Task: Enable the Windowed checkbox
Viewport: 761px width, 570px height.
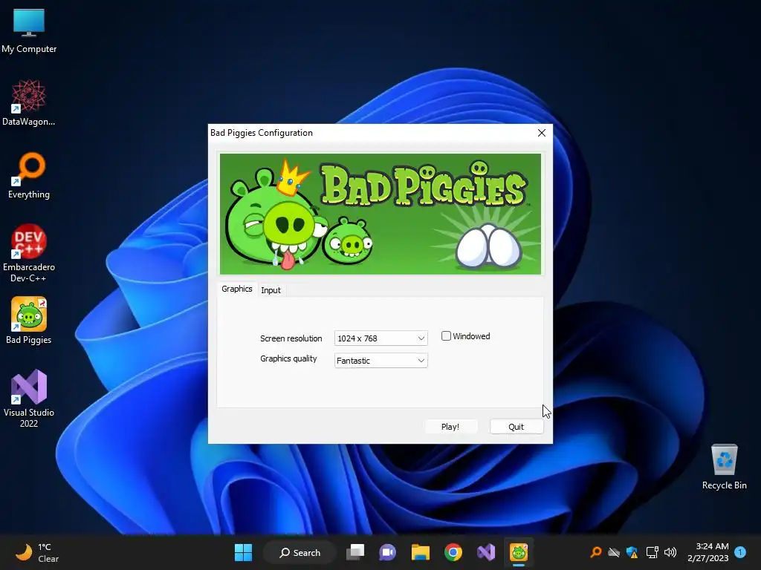Action: coord(446,336)
